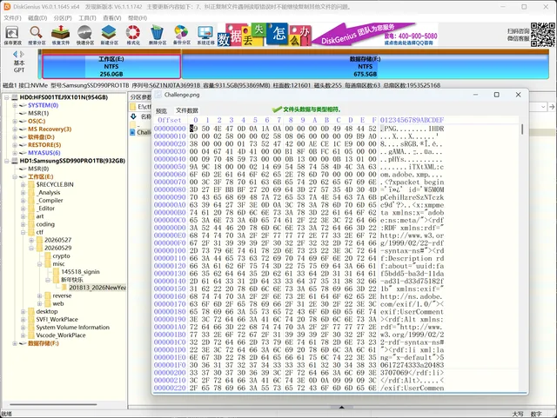Click the 145518_signin folder icon
This screenshot has height=418, width=557.
click(56, 272)
